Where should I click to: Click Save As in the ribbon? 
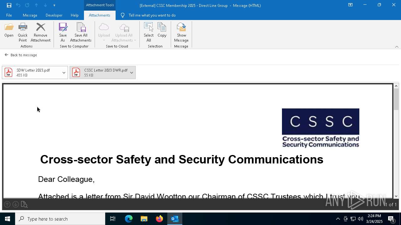tap(63, 32)
